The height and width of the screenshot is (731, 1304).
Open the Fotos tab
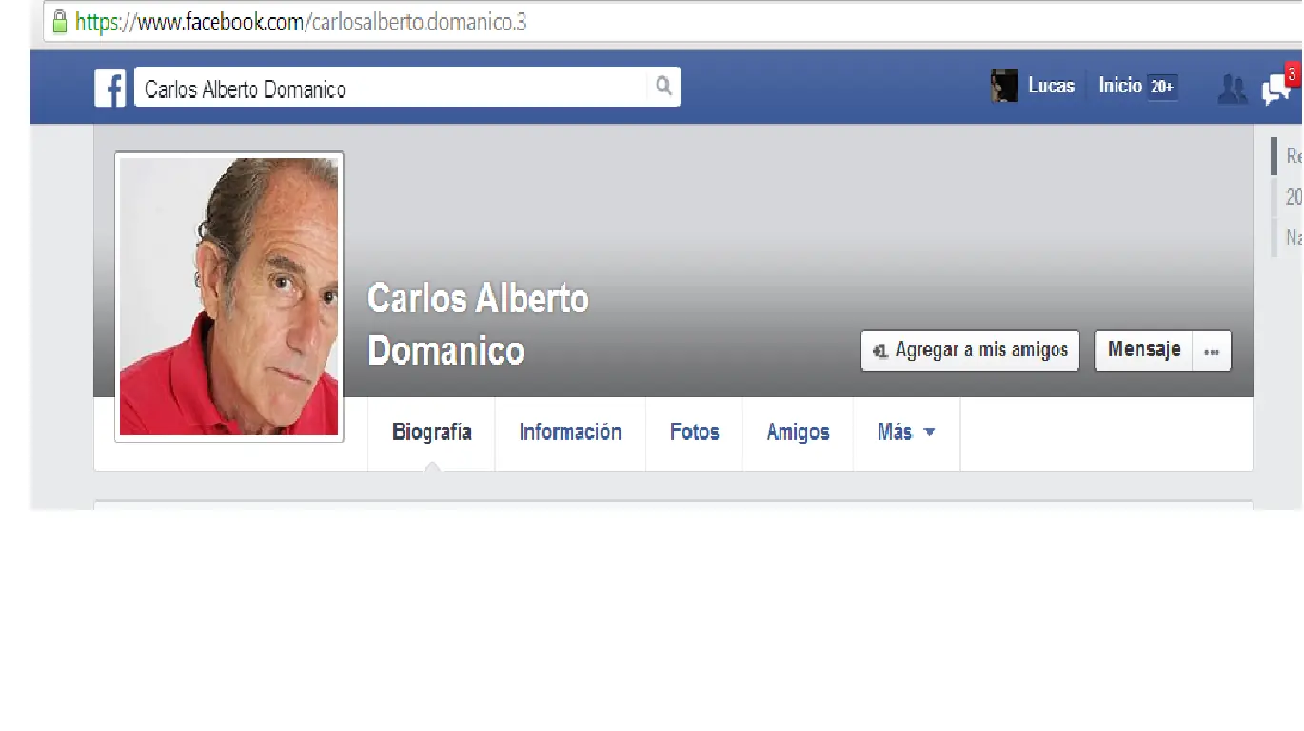694,433
